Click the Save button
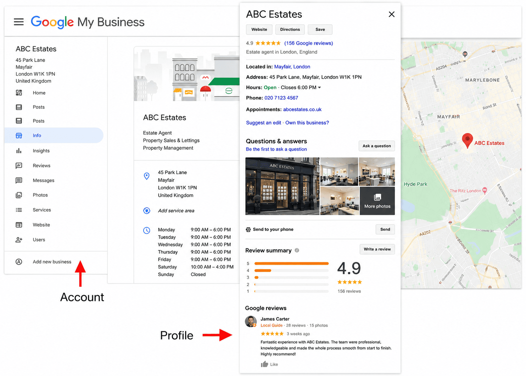Viewport: 526px width, 376px height. pyautogui.click(x=320, y=29)
